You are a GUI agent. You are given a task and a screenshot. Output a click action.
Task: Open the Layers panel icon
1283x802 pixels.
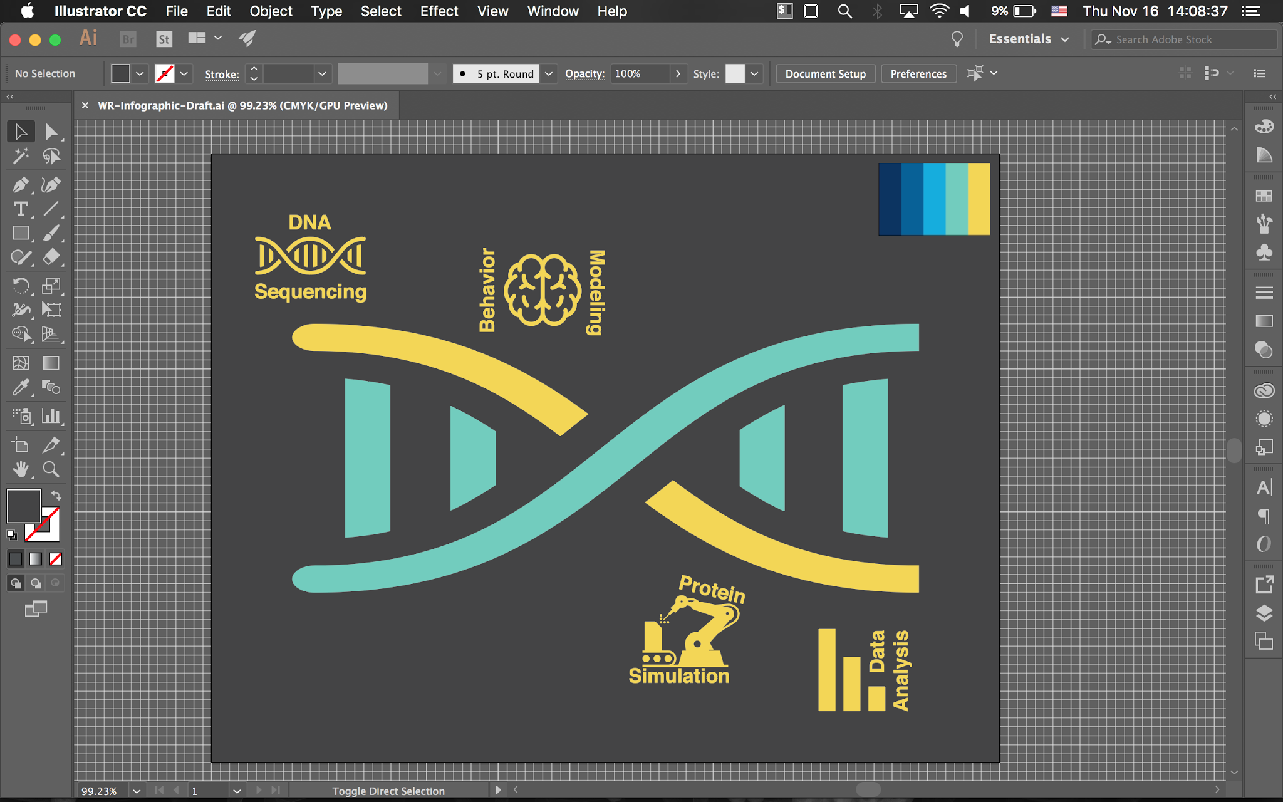point(1264,613)
